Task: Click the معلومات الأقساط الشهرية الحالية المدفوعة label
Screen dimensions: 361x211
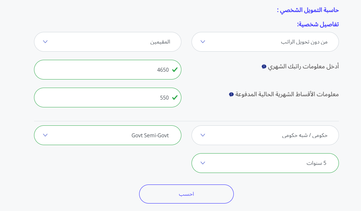Action: 287,94
